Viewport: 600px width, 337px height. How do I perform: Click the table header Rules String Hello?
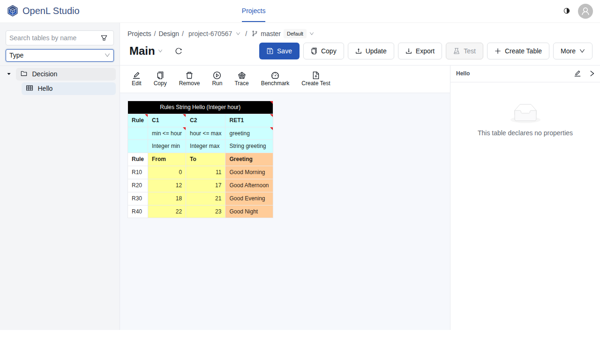(x=200, y=107)
